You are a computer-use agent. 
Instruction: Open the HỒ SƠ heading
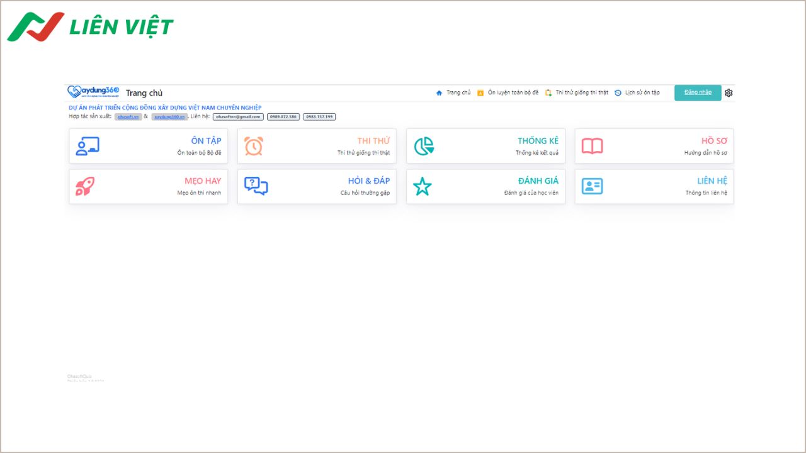point(714,141)
